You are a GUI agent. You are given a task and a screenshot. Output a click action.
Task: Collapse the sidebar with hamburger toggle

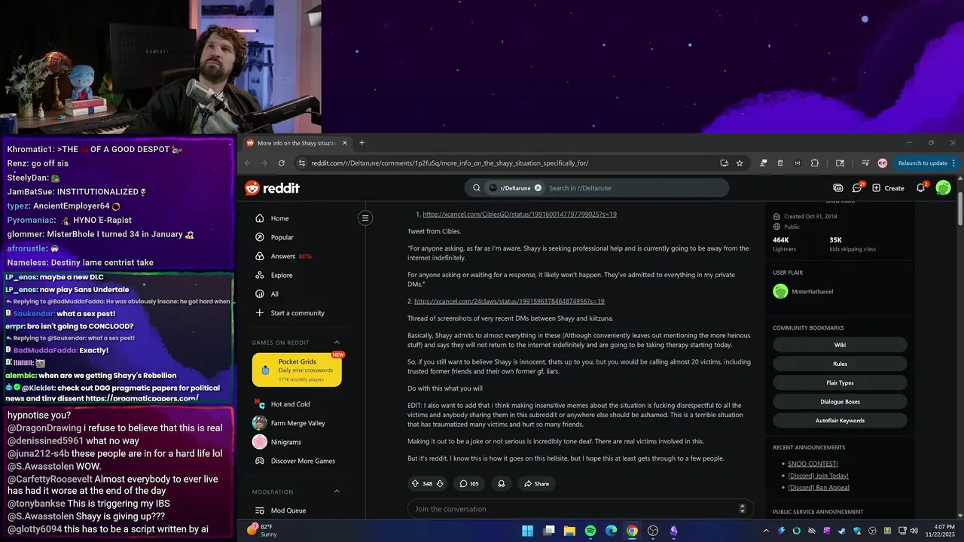(365, 218)
